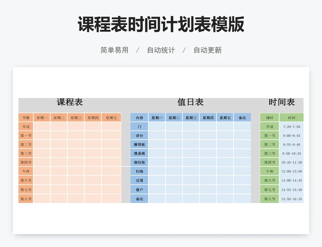Select 星期一 header in the blue 值日表
Screen dimensions: 322x247
tap(157, 118)
